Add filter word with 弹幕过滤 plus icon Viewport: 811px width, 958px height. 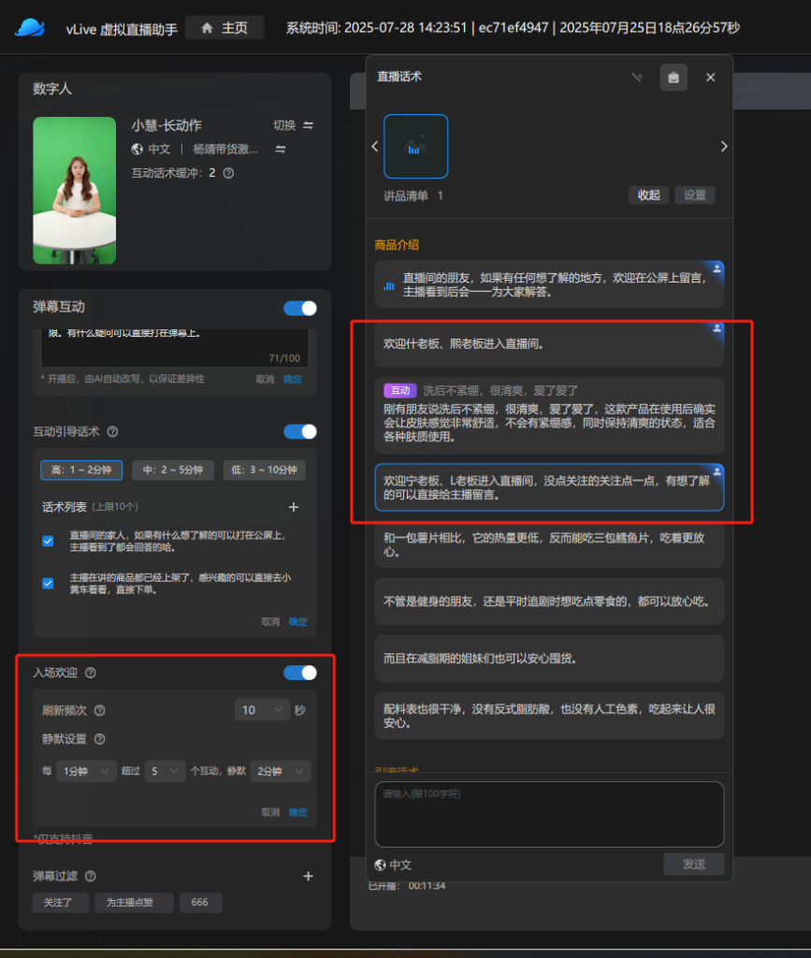tap(308, 877)
